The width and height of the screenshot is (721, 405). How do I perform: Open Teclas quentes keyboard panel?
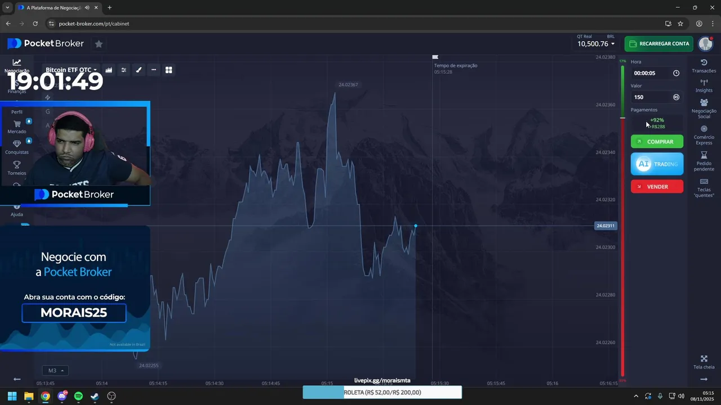click(x=704, y=188)
